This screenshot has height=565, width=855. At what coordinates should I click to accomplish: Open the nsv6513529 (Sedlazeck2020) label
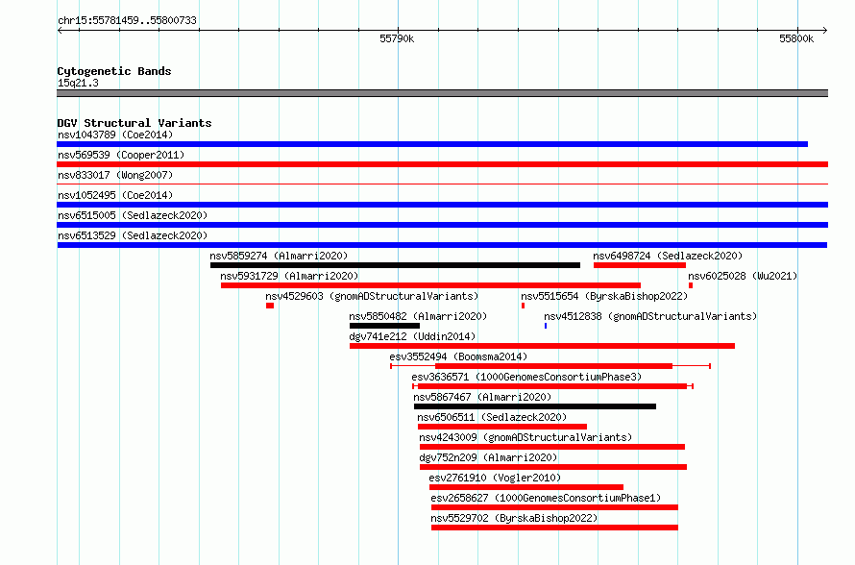(x=133, y=235)
